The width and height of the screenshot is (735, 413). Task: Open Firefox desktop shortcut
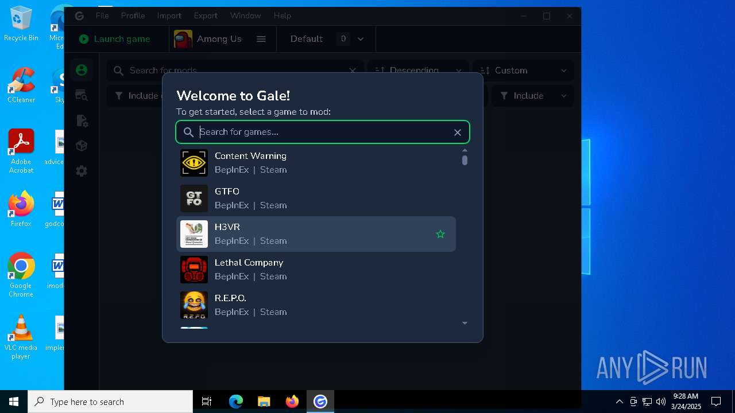click(x=21, y=209)
